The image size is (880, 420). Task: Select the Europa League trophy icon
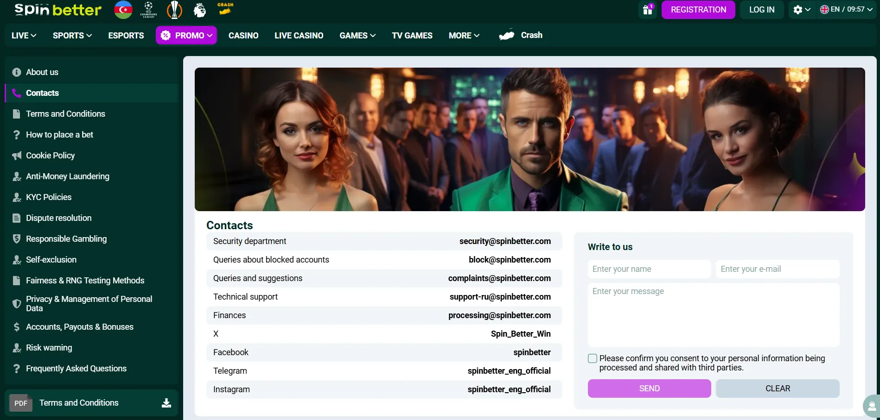[174, 9]
